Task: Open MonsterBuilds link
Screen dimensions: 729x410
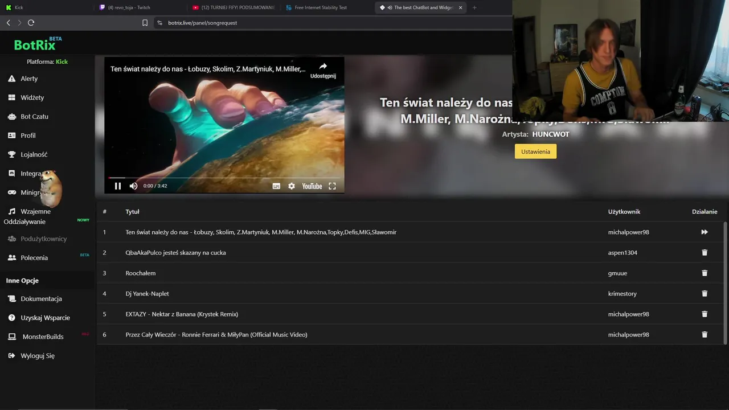Action: tap(43, 337)
